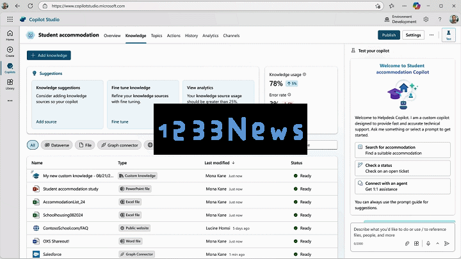The height and width of the screenshot is (259, 461).
Task: Click the Copilot Studio logo icon
Action: click(x=22, y=19)
